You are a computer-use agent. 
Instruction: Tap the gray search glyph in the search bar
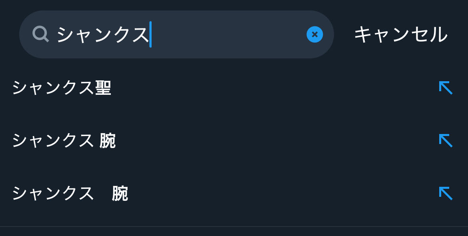click(40, 34)
